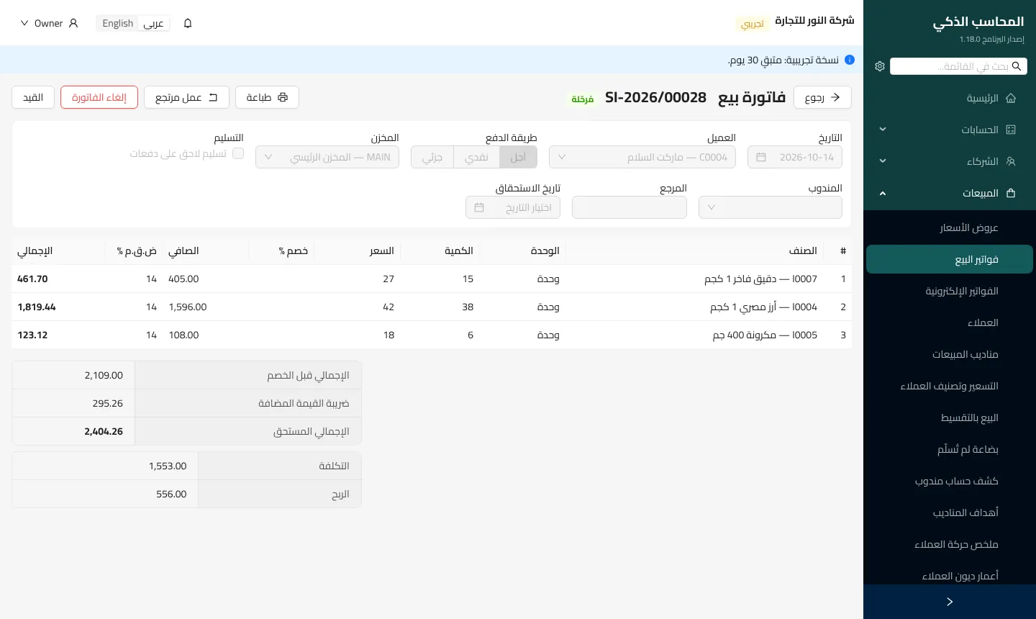Toggle تسليم لاحق على دفعات checkbox
This screenshot has width=1036, height=619.
pyautogui.click(x=238, y=153)
